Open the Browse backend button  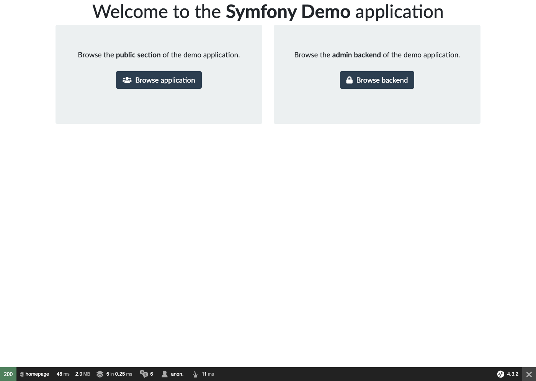tap(377, 80)
